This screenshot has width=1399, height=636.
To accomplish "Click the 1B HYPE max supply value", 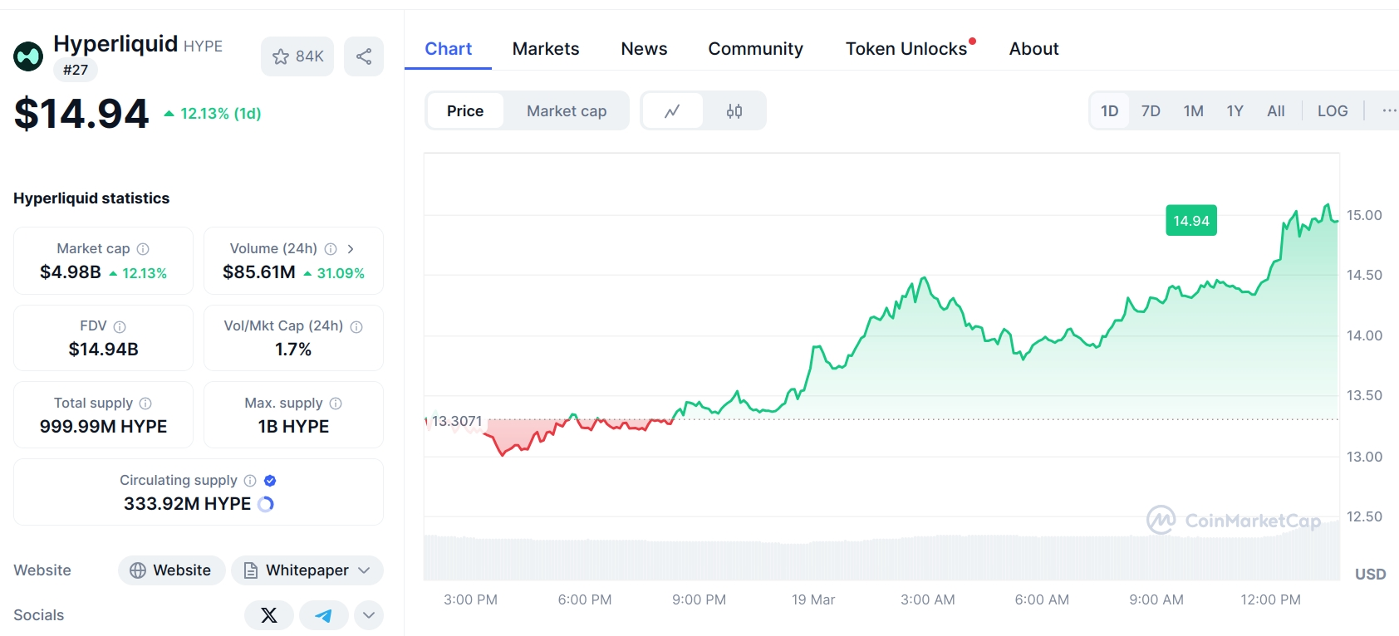I will pyautogui.click(x=293, y=427).
